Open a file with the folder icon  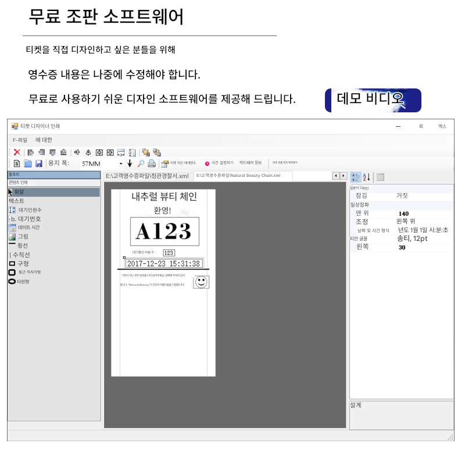(x=28, y=164)
